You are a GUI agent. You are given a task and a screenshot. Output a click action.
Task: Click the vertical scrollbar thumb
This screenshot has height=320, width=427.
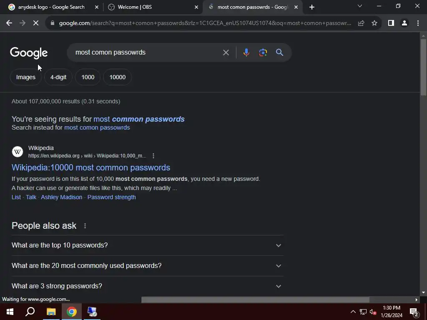pyautogui.click(x=423, y=67)
